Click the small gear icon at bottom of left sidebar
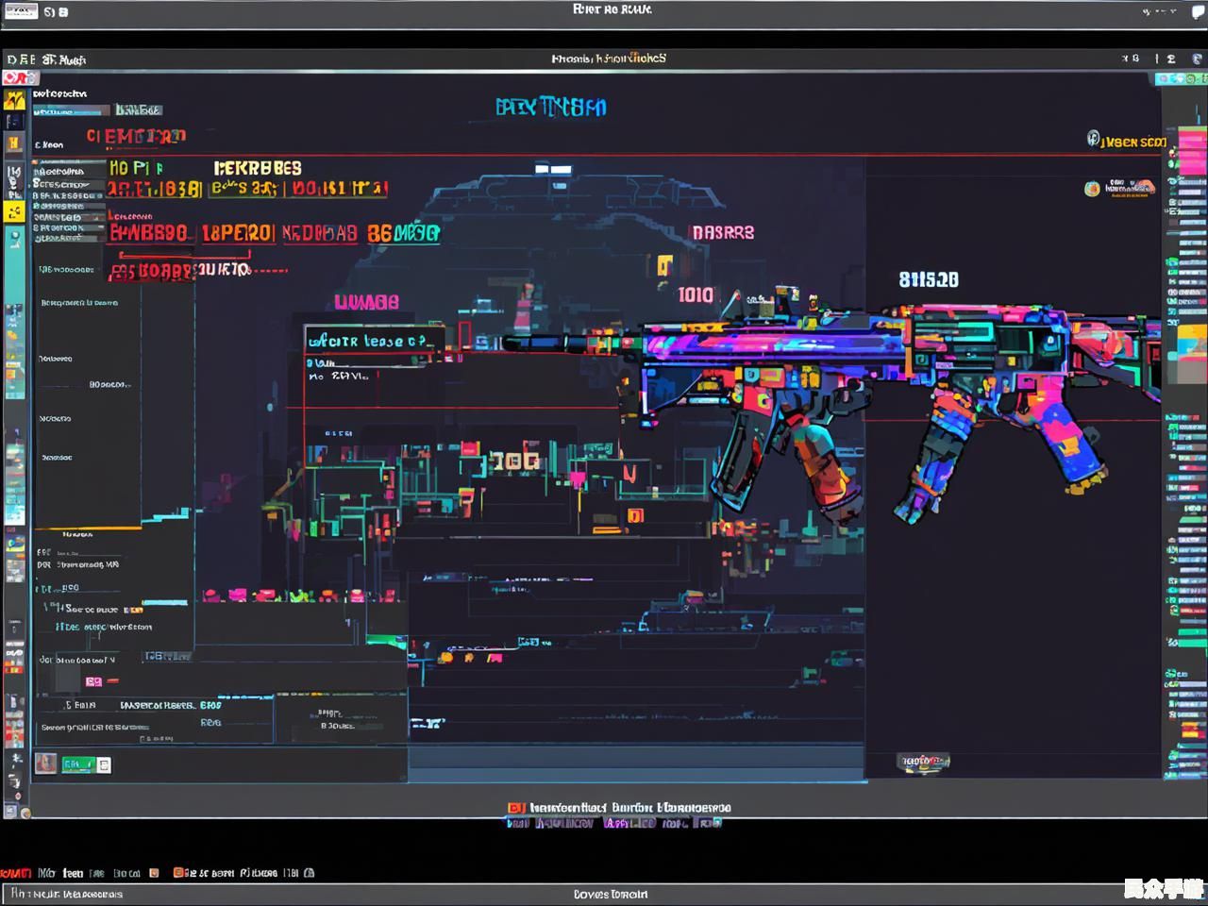Screen dimensions: 1208x906 (x=25, y=812)
